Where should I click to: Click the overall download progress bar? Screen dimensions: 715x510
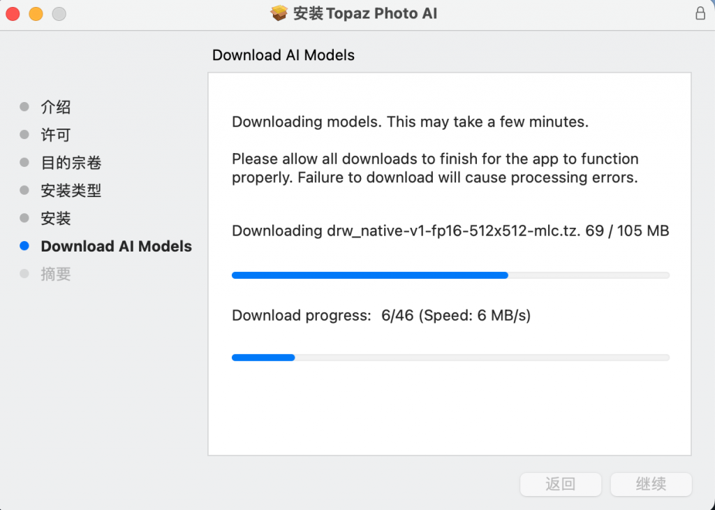450,357
